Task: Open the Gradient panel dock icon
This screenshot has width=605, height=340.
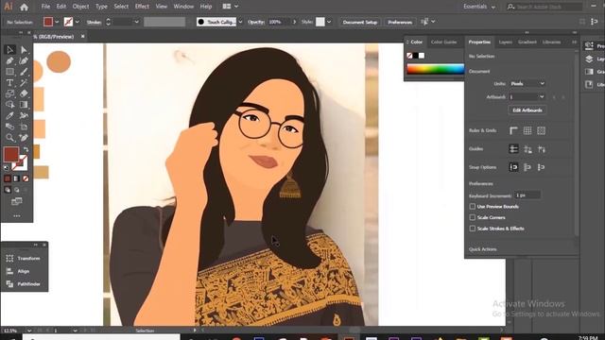Action: pos(589,72)
